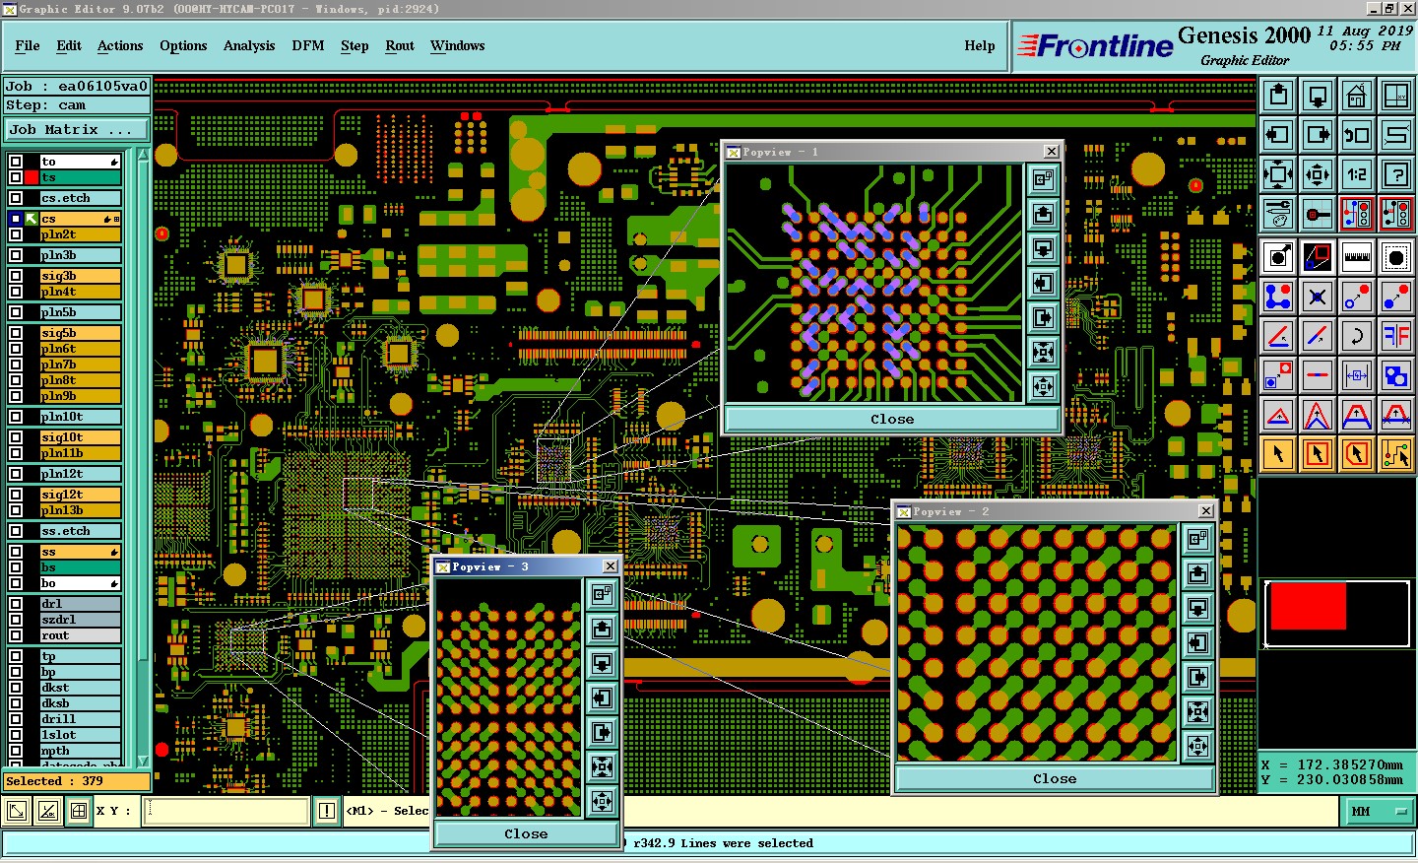The height and width of the screenshot is (863, 1418).
Task: Click the question mark help icon
Action: pyautogui.click(x=1396, y=174)
